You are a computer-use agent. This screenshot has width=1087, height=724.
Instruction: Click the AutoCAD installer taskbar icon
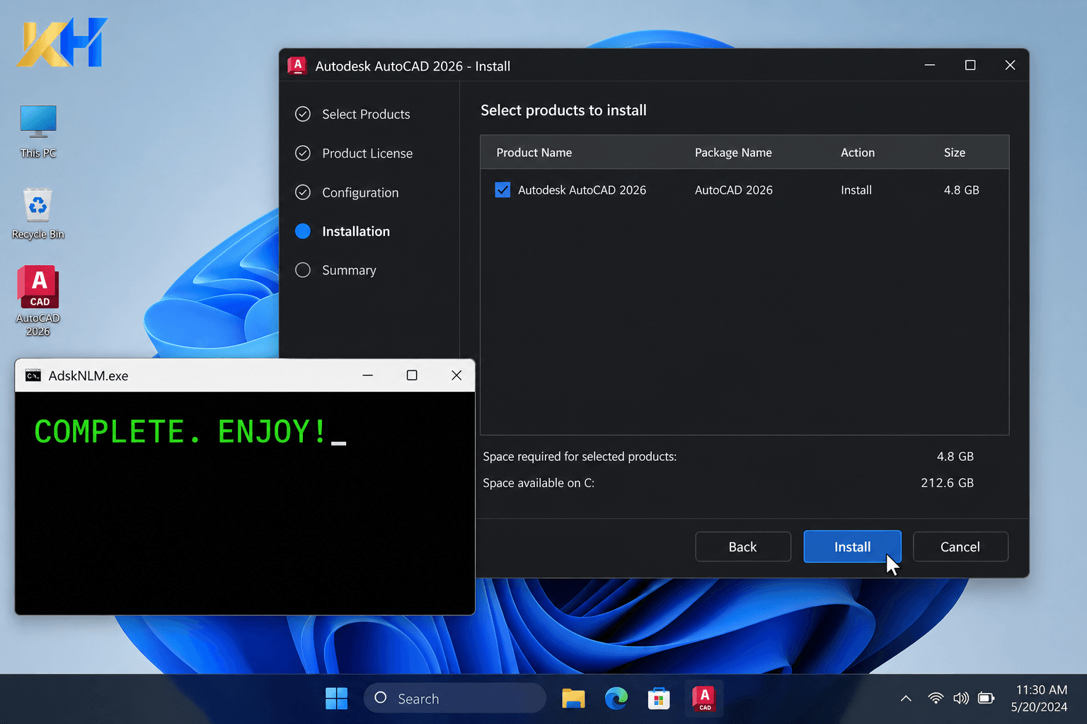[x=704, y=699]
